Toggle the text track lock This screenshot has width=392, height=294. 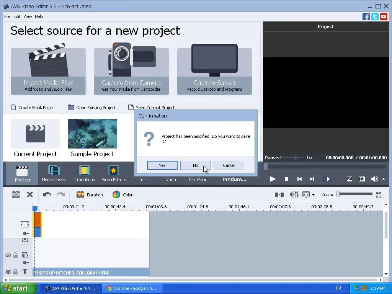[x=15, y=272]
